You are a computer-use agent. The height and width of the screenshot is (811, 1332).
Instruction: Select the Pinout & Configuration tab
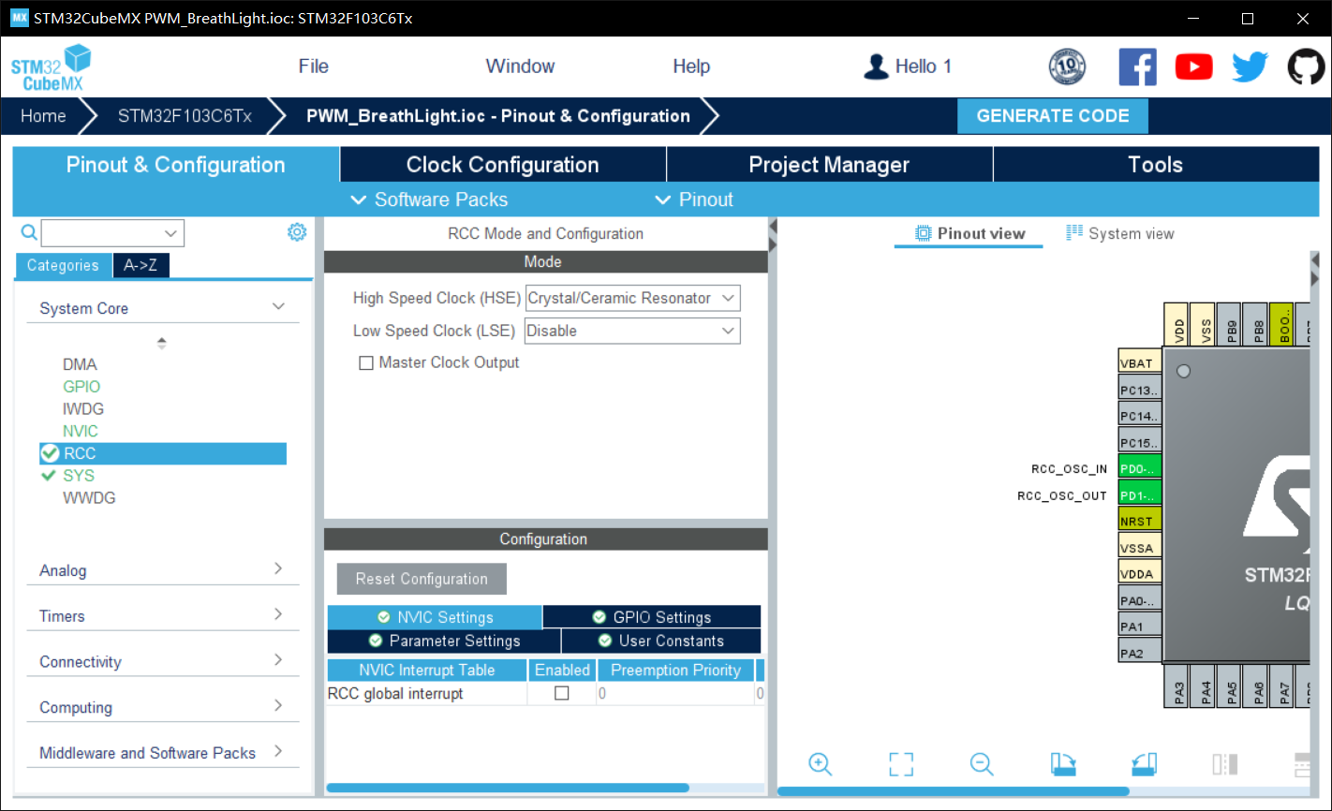point(176,165)
